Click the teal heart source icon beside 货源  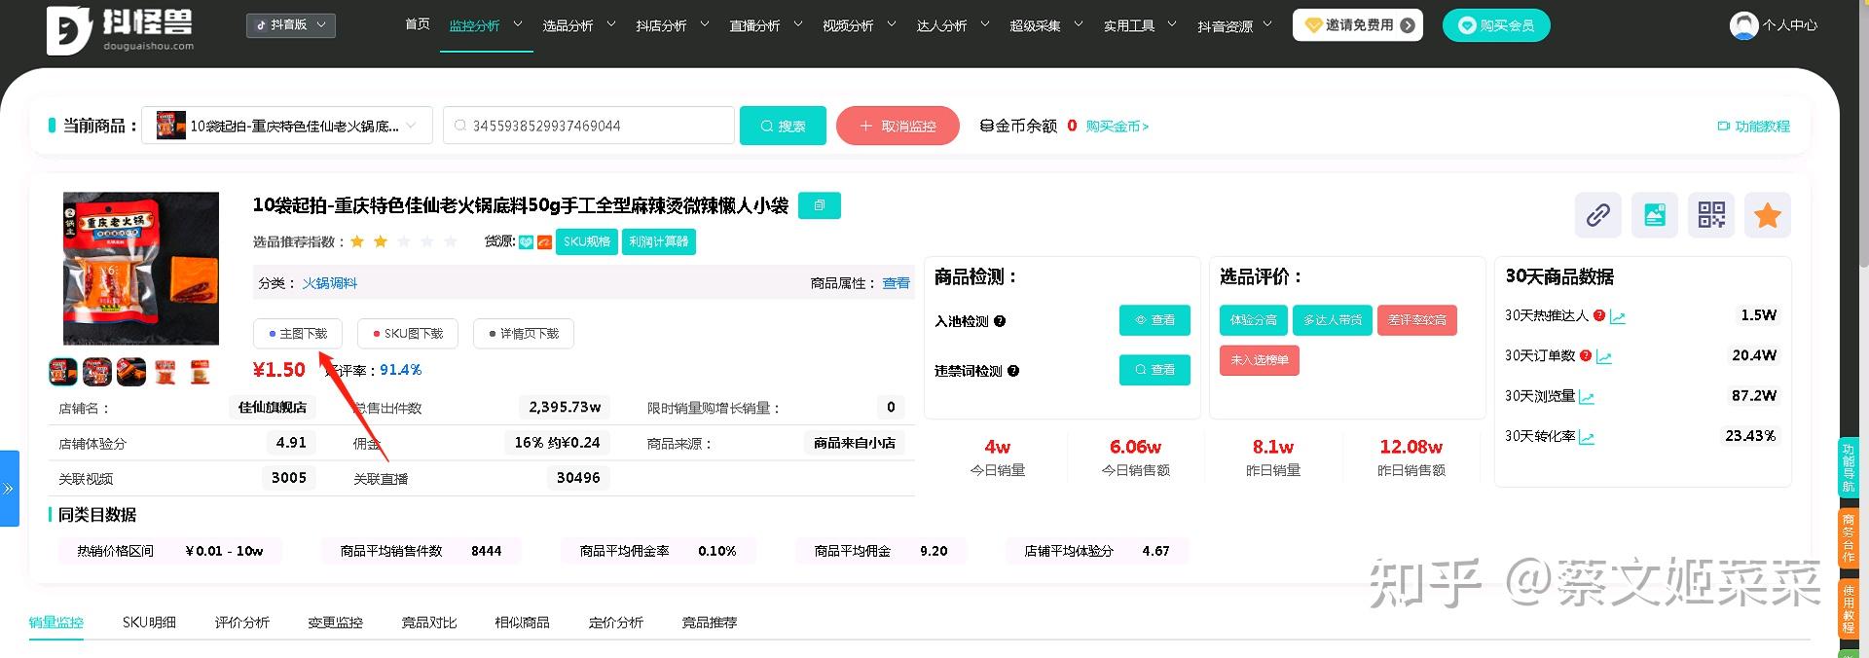[527, 242]
